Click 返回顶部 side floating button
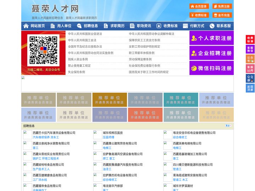Screen dimensions: 255x191 [250, 88]
